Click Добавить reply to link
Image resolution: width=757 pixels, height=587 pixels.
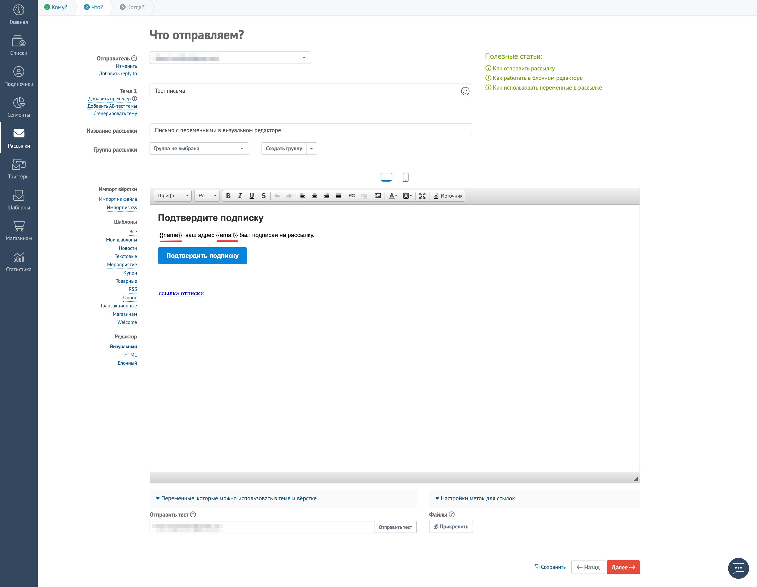point(118,74)
